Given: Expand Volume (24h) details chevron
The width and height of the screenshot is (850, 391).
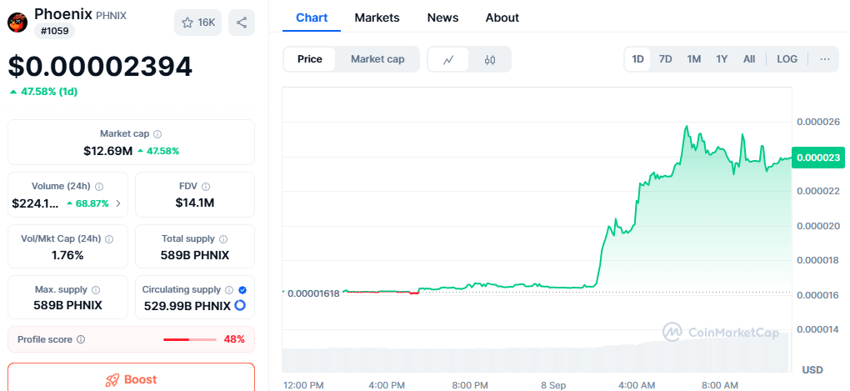Looking at the screenshot, I should 118,204.
